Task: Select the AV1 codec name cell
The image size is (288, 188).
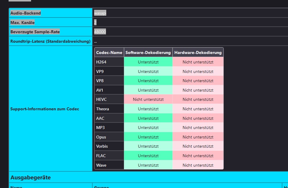Action: pos(109,90)
